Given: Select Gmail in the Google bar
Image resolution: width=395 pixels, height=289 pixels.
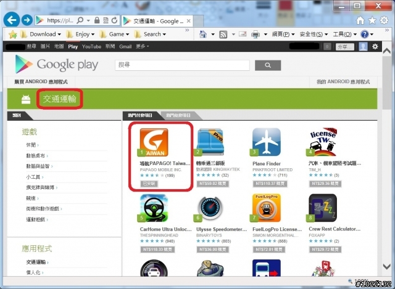Looking at the screenshot, I should (125, 47).
